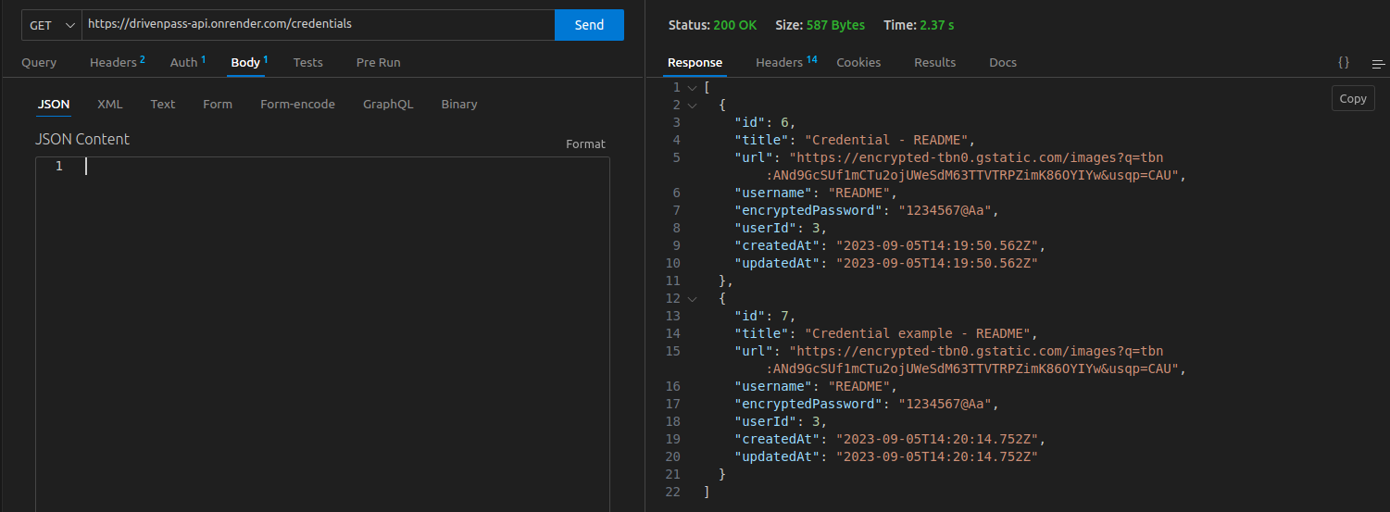This screenshot has height=512, width=1390.
Task: Open the Cookies tab
Action: tap(858, 62)
